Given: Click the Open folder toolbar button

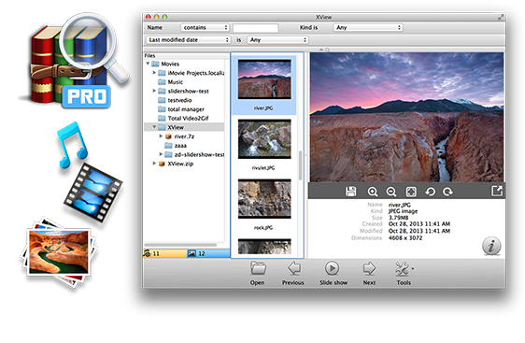Looking at the screenshot, I should pyautogui.click(x=258, y=273).
